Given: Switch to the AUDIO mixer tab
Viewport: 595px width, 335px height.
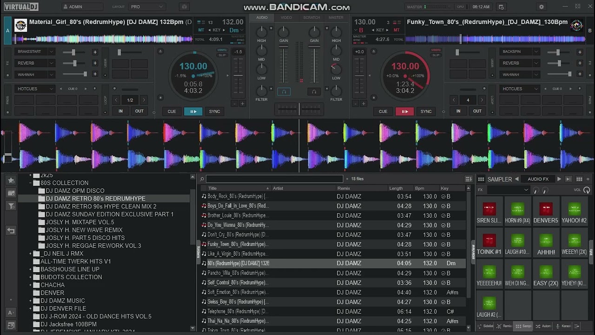Looking at the screenshot, I should coord(262,18).
